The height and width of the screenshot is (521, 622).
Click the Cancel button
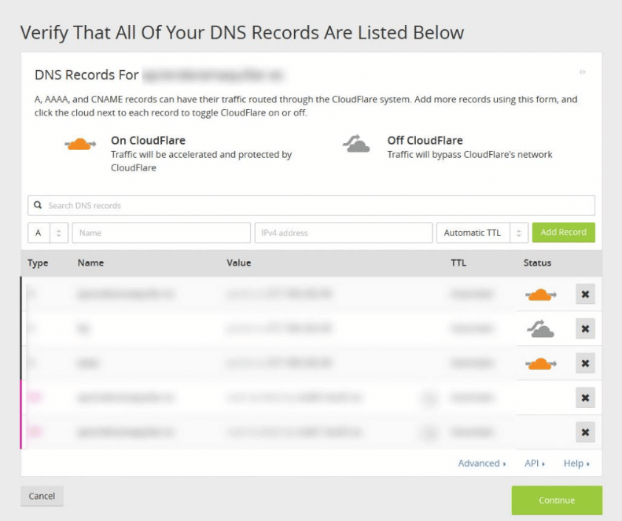point(42,496)
